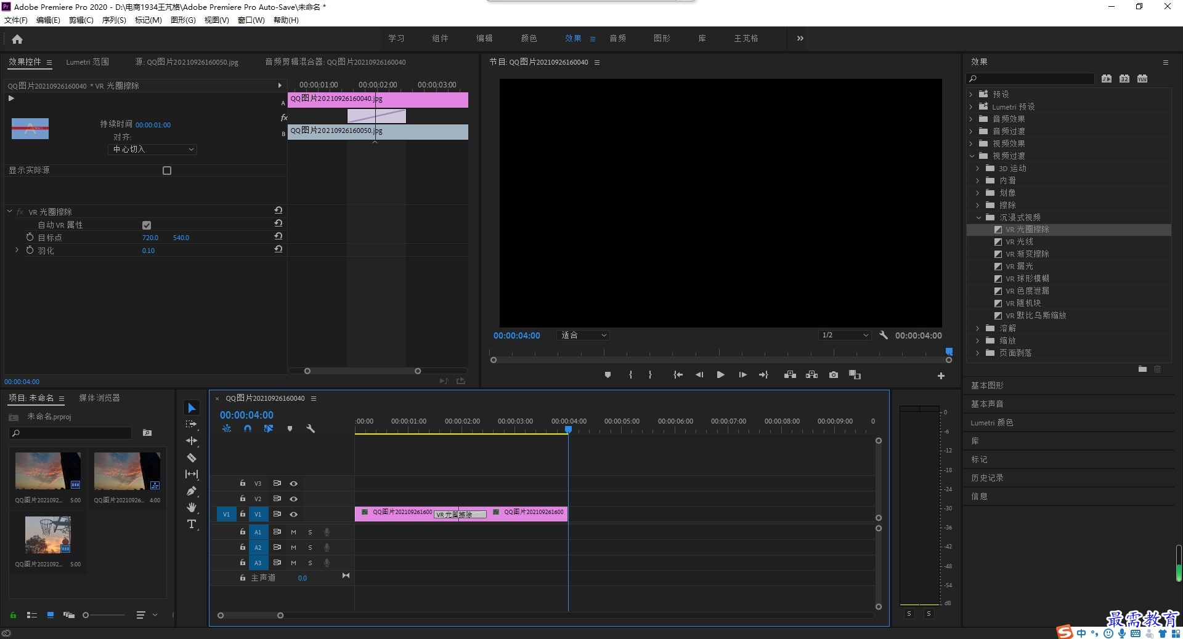Toggle lock on track V3
Image resolution: width=1183 pixels, height=639 pixels.
(x=243, y=483)
